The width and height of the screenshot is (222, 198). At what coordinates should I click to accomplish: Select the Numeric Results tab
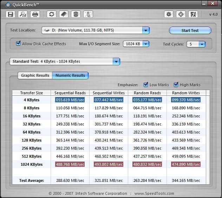coord(70,75)
